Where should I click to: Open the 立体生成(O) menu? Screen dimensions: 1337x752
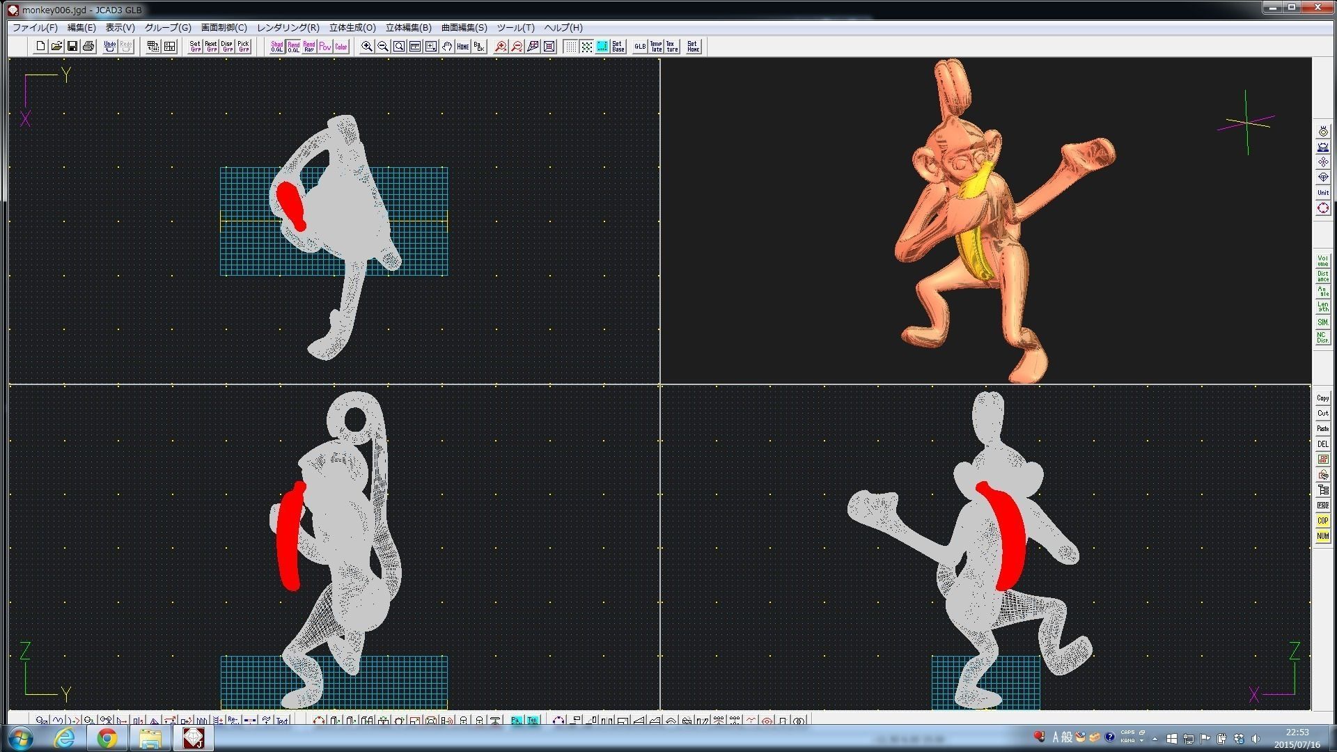pyautogui.click(x=352, y=28)
